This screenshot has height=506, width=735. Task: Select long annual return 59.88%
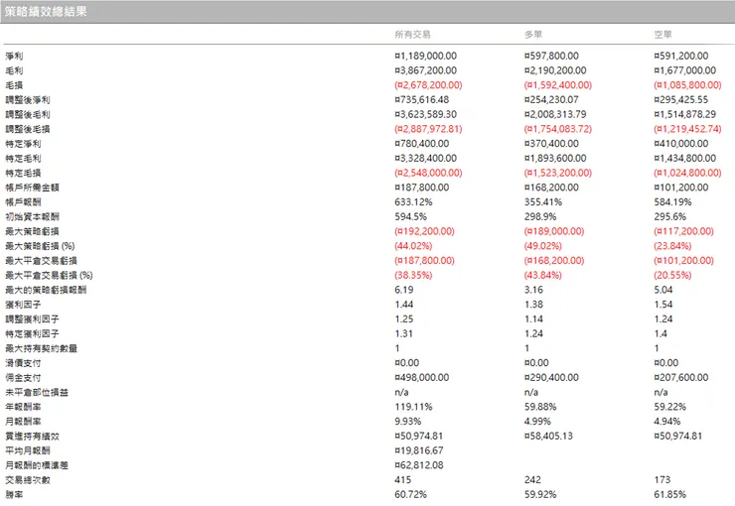coord(540,407)
